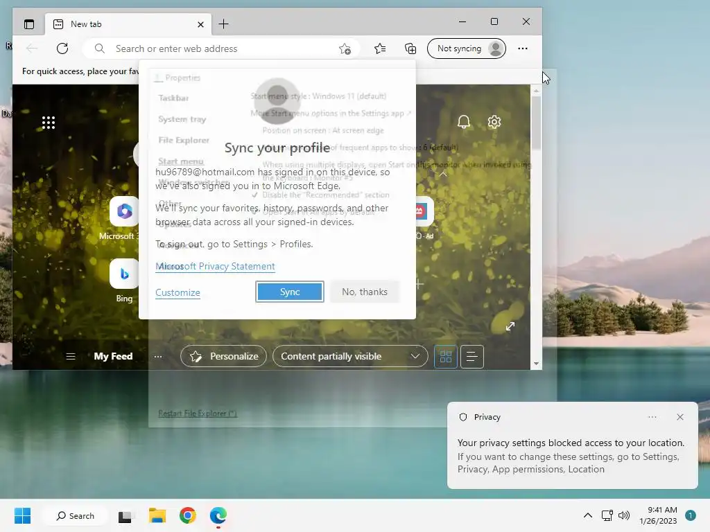Screen dimensions: 710x532
Task: Open Privacy notification options ellipsis
Action: [652, 417]
